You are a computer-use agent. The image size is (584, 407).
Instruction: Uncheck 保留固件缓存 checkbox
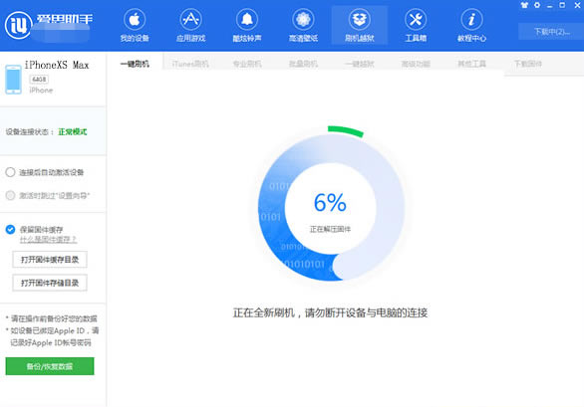[10, 229]
